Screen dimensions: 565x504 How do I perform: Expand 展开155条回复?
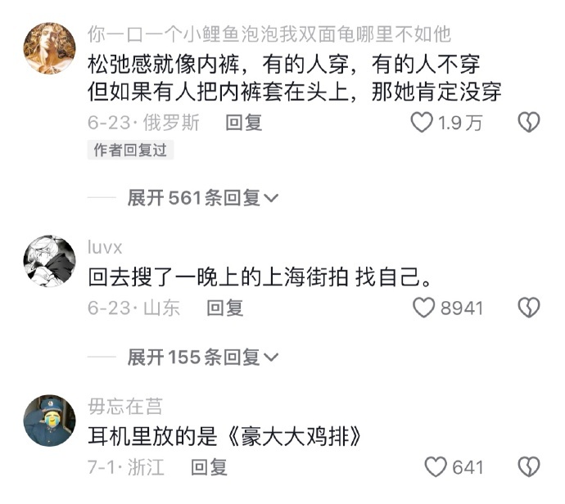click(203, 357)
